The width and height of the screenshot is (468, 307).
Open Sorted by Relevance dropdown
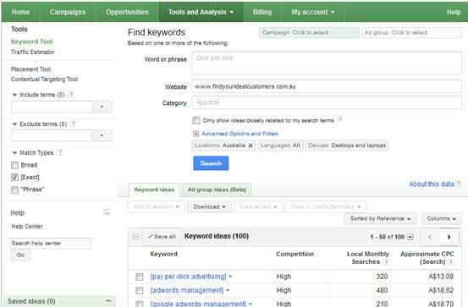point(381,219)
